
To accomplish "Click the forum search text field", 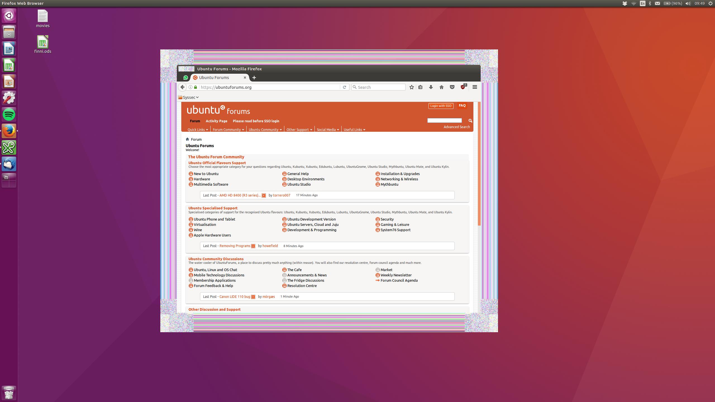I will 444,120.
